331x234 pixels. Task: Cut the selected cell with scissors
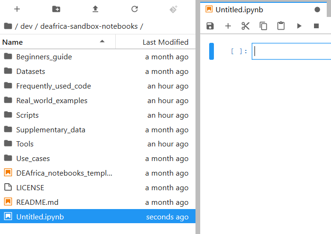coord(246,26)
